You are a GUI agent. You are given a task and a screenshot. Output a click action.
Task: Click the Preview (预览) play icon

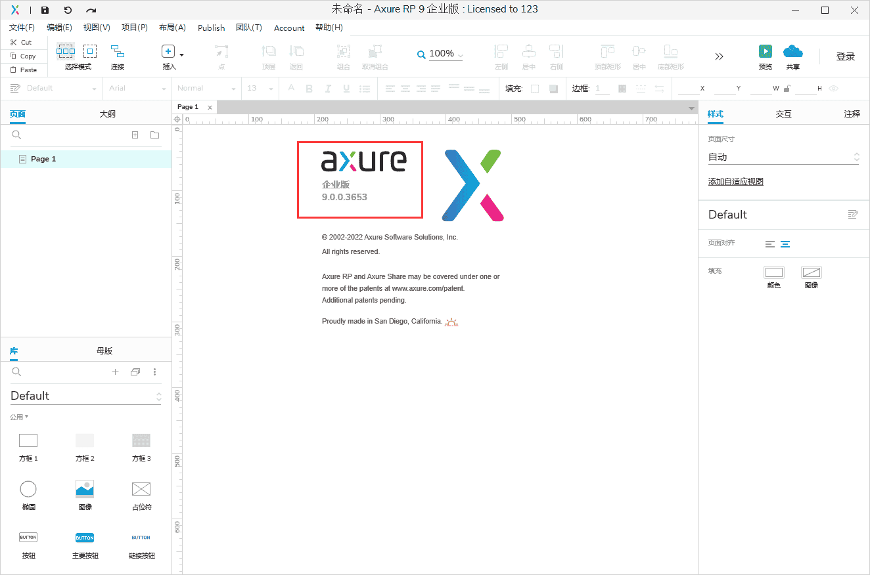[x=765, y=52]
